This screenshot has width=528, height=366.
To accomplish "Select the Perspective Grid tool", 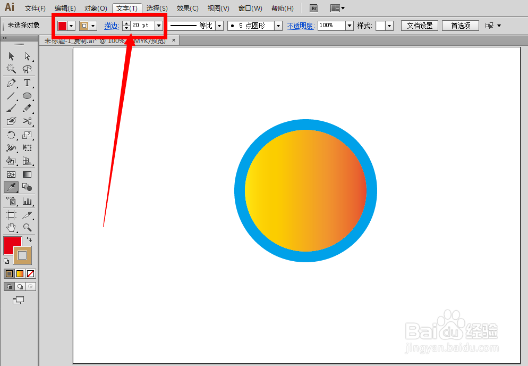I will 27,161.
